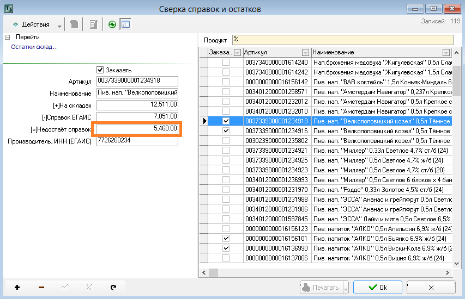This screenshot has height=299, width=465.
Task: Click the minus delete record icon
Action: pyautogui.click(x=41, y=287)
